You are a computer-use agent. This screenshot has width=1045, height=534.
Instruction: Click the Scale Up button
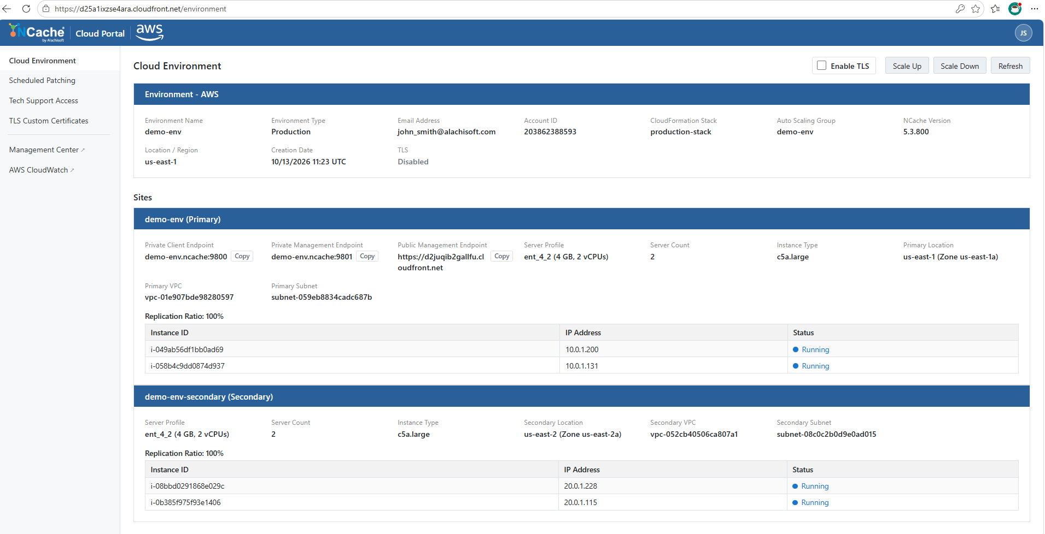point(907,66)
